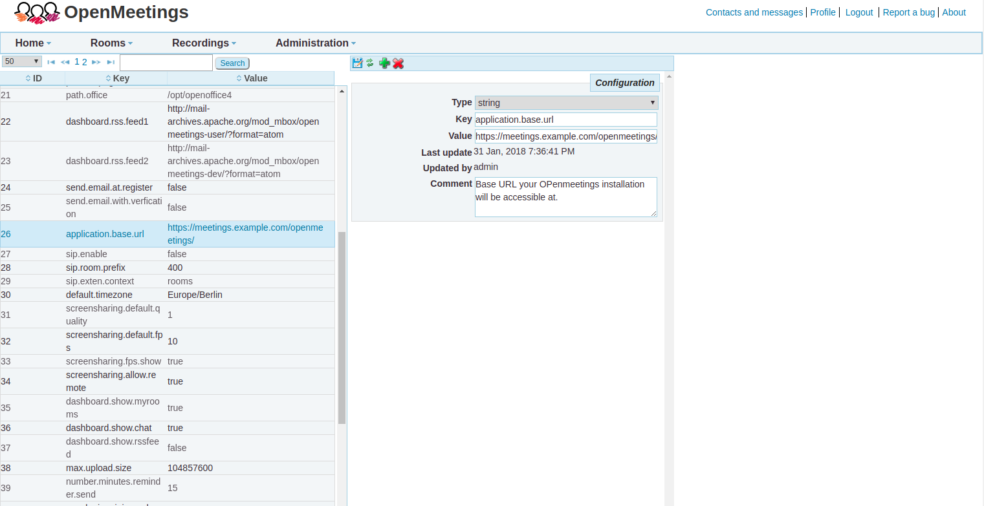
Task: Select the dashboard.rss.feed2 row
Action: (x=168, y=161)
